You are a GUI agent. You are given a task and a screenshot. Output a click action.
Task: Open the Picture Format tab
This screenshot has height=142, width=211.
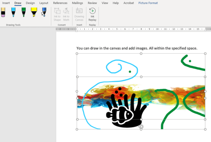pos(148,3)
